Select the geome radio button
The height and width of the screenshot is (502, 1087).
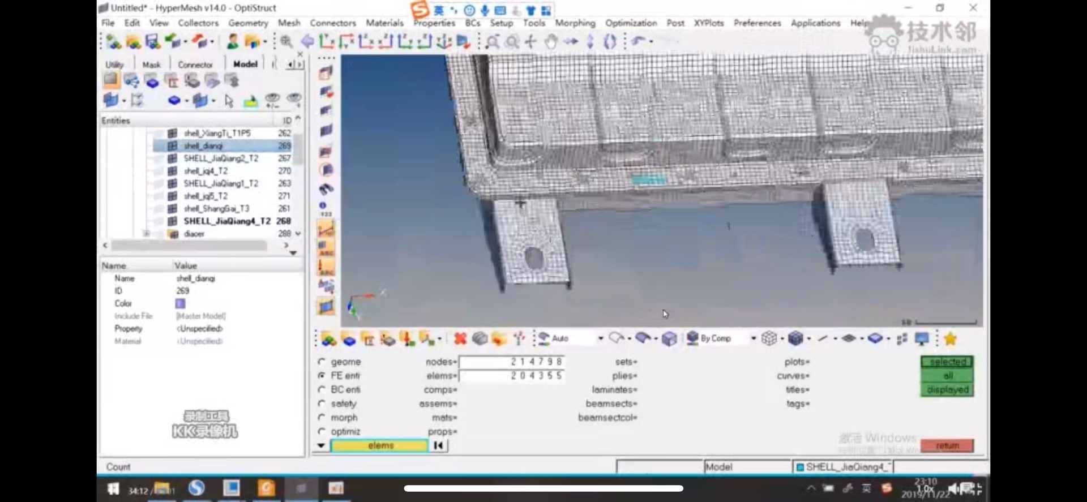322,362
